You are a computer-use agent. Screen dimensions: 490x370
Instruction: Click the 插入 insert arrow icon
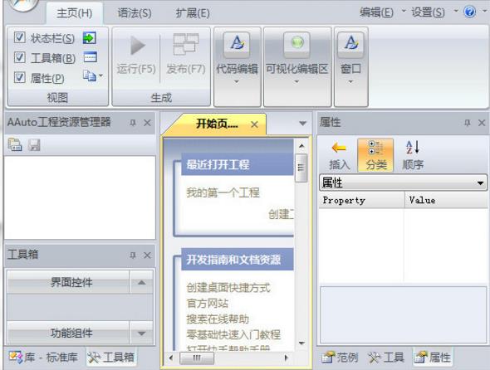[x=339, y=148]
